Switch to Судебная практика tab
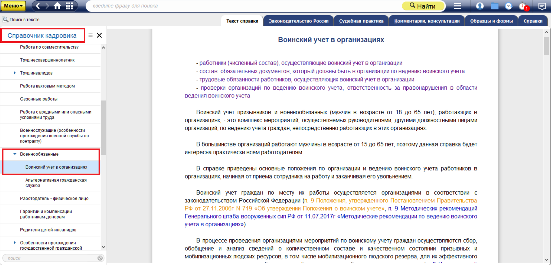The image size is (551, 265). tap(361, 21)
